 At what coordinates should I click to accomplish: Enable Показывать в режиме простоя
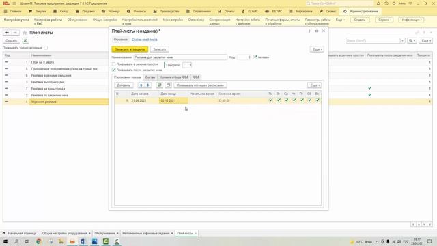point(114,64)
